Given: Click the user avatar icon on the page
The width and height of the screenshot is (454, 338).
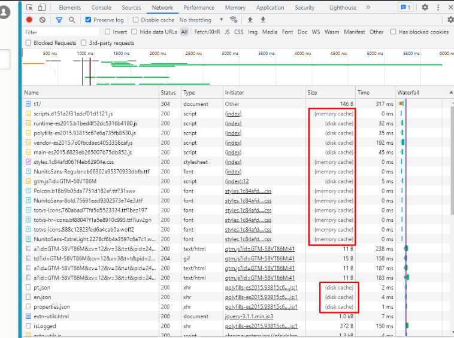Looking at the screenshot, I should point(5,12).
